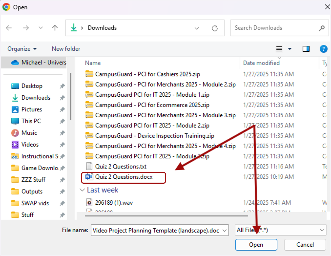Select CampusGuard - PCI for Ecommerce 2025.zip
Image resolution: width=331 pixels, height=256 pixels.
click(x=152, y=105)
